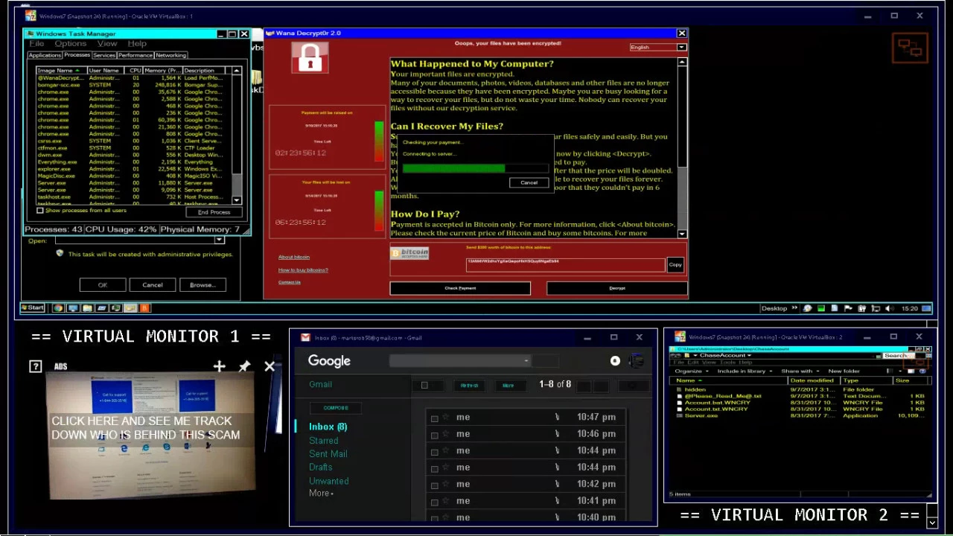Expand the Desktop toolbar chevron in taskbar

[x=794, y=308]
